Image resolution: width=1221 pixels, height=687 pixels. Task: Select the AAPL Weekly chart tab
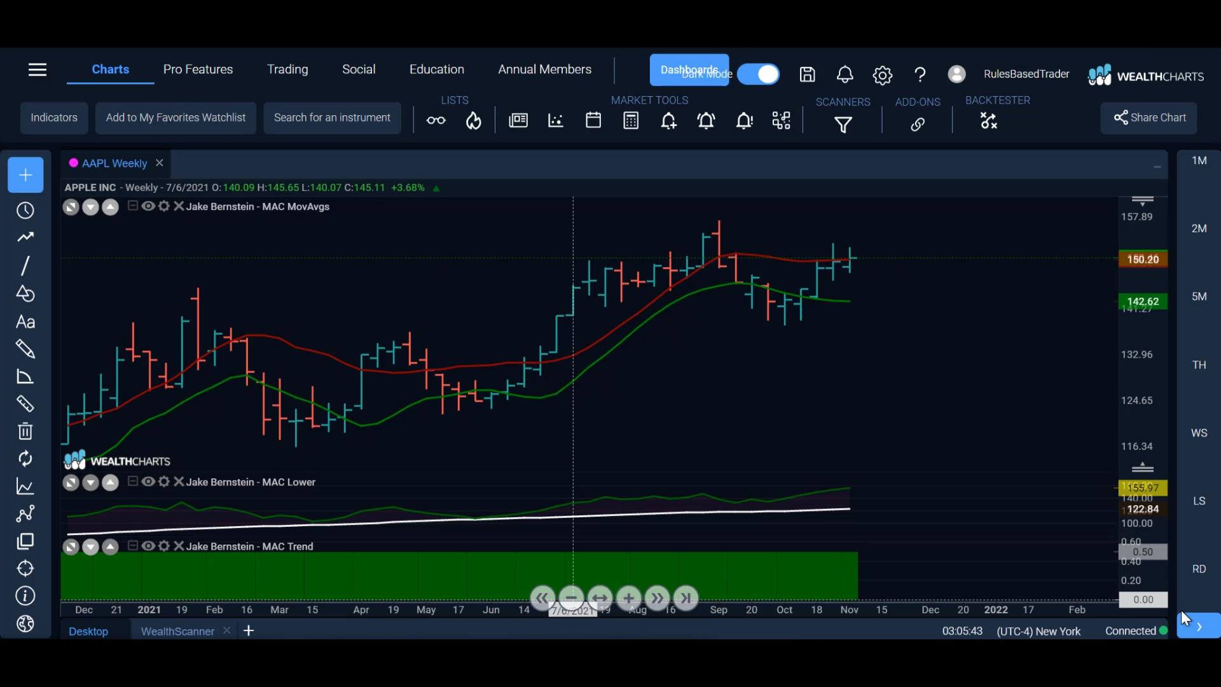click(114, 163)
